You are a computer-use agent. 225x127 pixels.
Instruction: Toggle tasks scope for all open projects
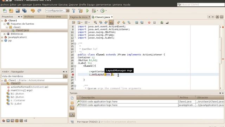[x=72, y=108]
